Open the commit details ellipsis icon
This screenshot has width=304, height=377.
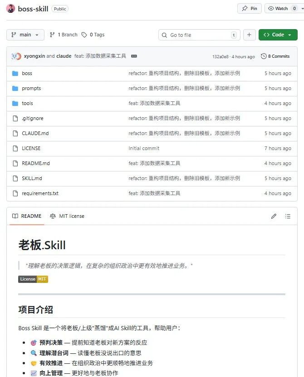(x=134, y=56)
